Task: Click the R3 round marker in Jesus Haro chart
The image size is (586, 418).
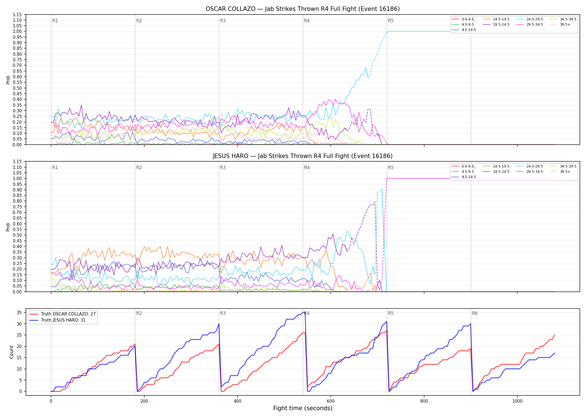Action: pos(223,167)
